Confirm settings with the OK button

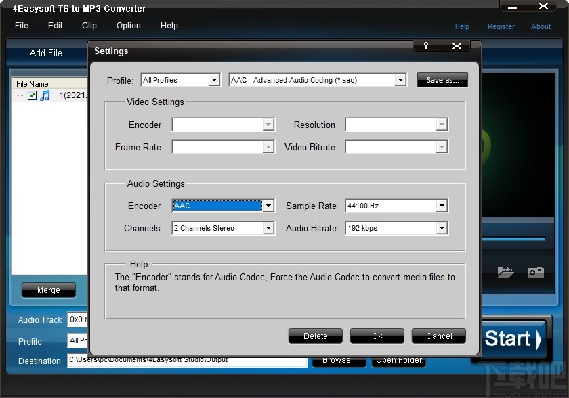point(377,336)
